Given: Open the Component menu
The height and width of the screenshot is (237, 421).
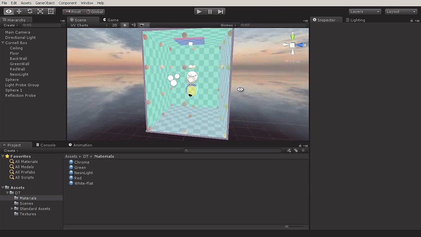Looking at the screenshot, I should pyautogui.click(x=67, y=3).
